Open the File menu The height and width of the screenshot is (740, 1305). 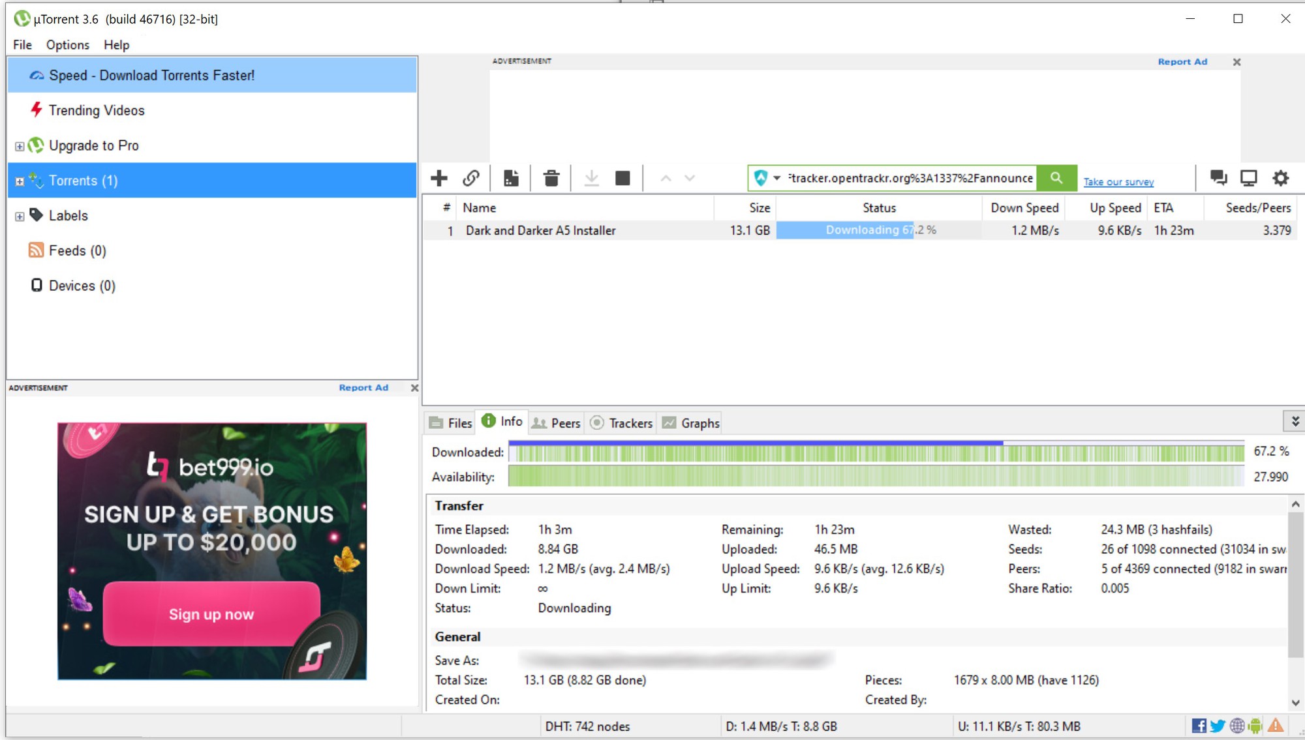click(21, 44)
